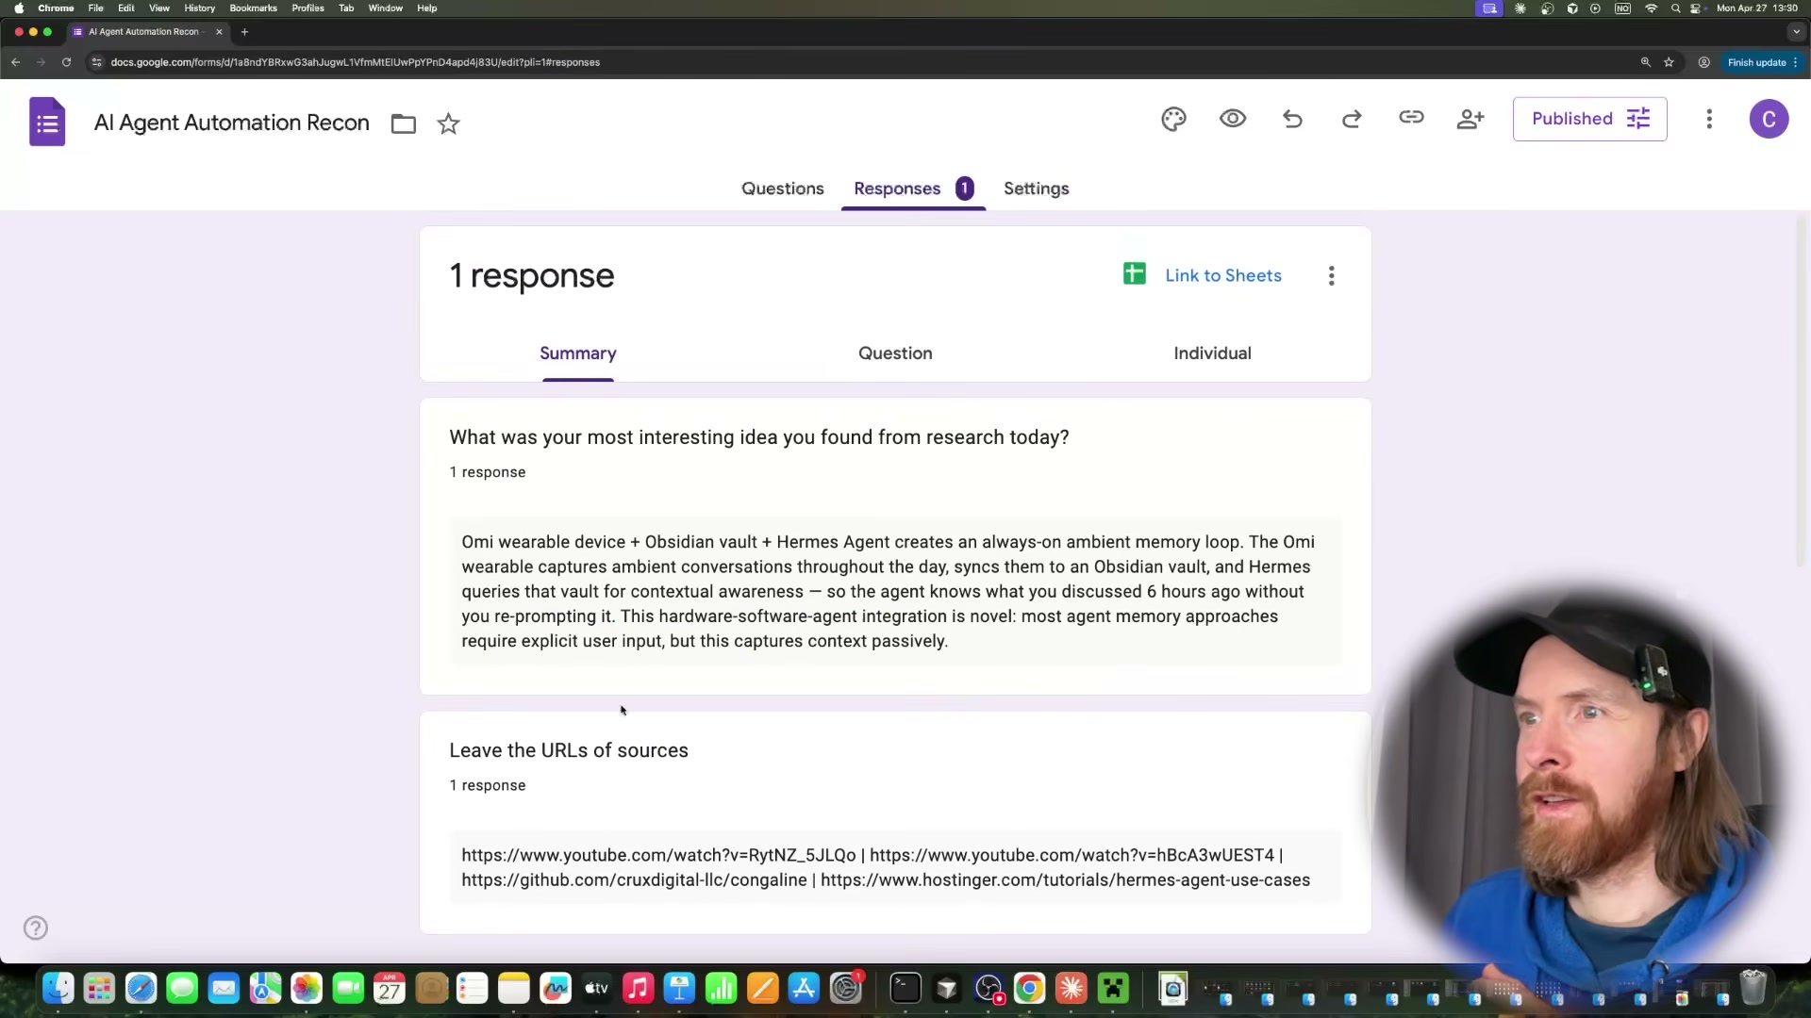The image size is (1811, 1018).
Task: Switch to the Question sub-tab
Action: [x=895, y=353]
